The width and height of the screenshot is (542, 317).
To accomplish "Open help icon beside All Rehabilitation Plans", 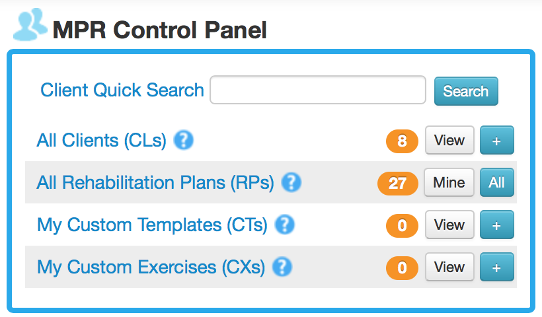I will point(291,182).
